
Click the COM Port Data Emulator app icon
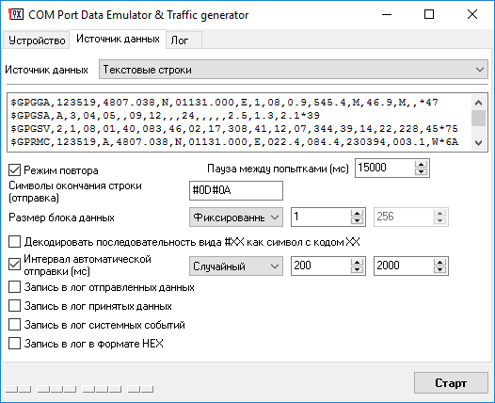coord(16,14)
